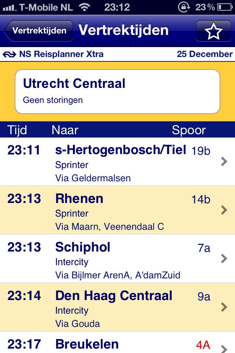The image size is (235, 353).
Task: Tap the Tijd column header
Action: click(17, 130)
